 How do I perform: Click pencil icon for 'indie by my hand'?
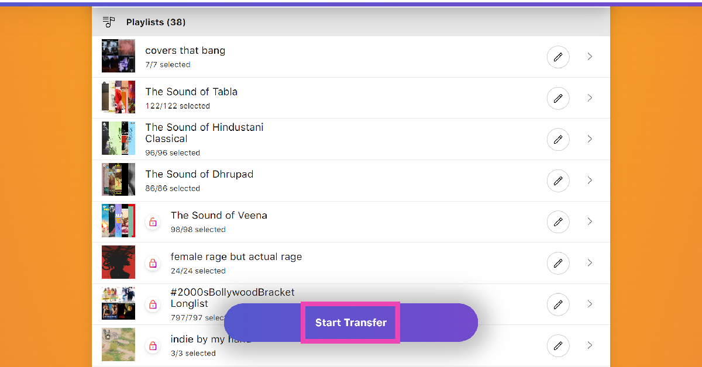558,345
